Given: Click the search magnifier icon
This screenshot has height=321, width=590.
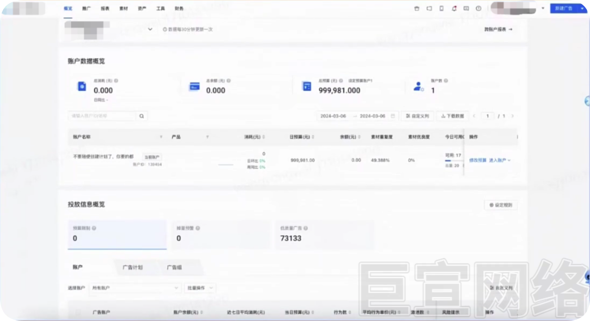Looking at the screenshot, I should click(x=141, y=116).
